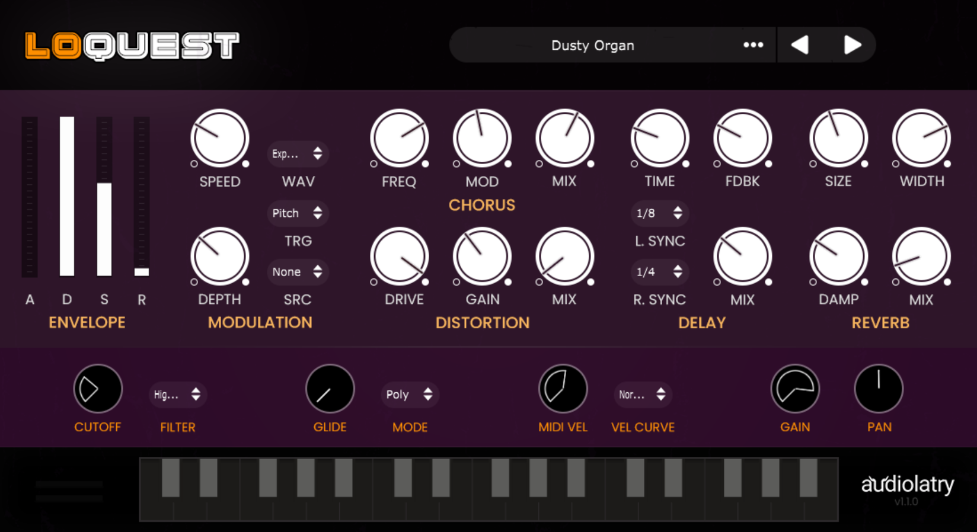Open the WAV waveform dropdown
977x532 pixels.
tap(298, 154)
